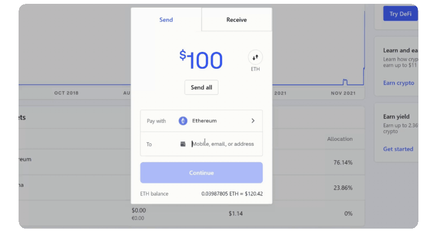Click the ETH label under swap icon
Viewport: 437px width, 233px height.
[255, 69]
